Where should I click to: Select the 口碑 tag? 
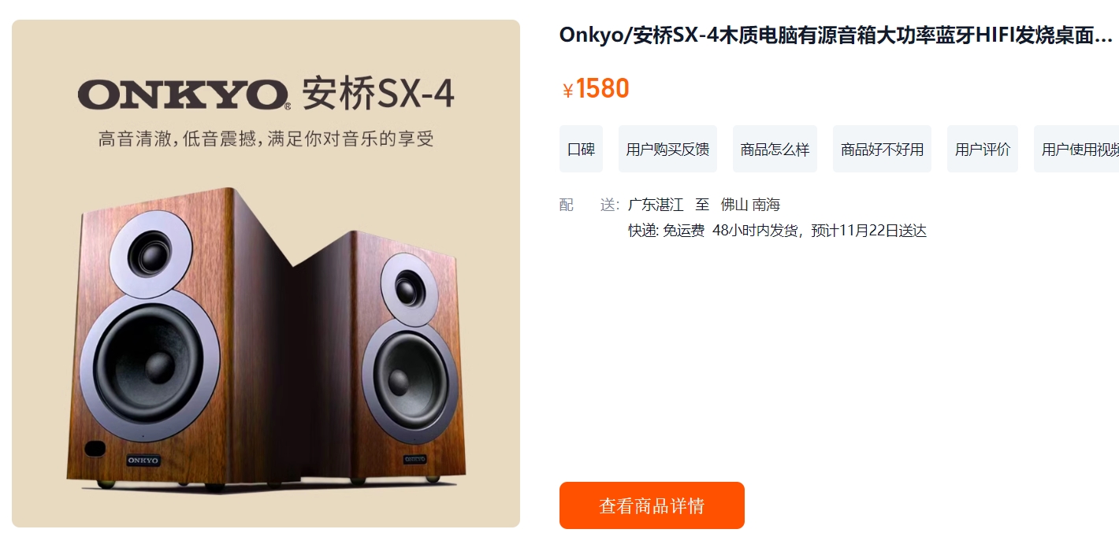pyautogui.click(x=581, y=149)
